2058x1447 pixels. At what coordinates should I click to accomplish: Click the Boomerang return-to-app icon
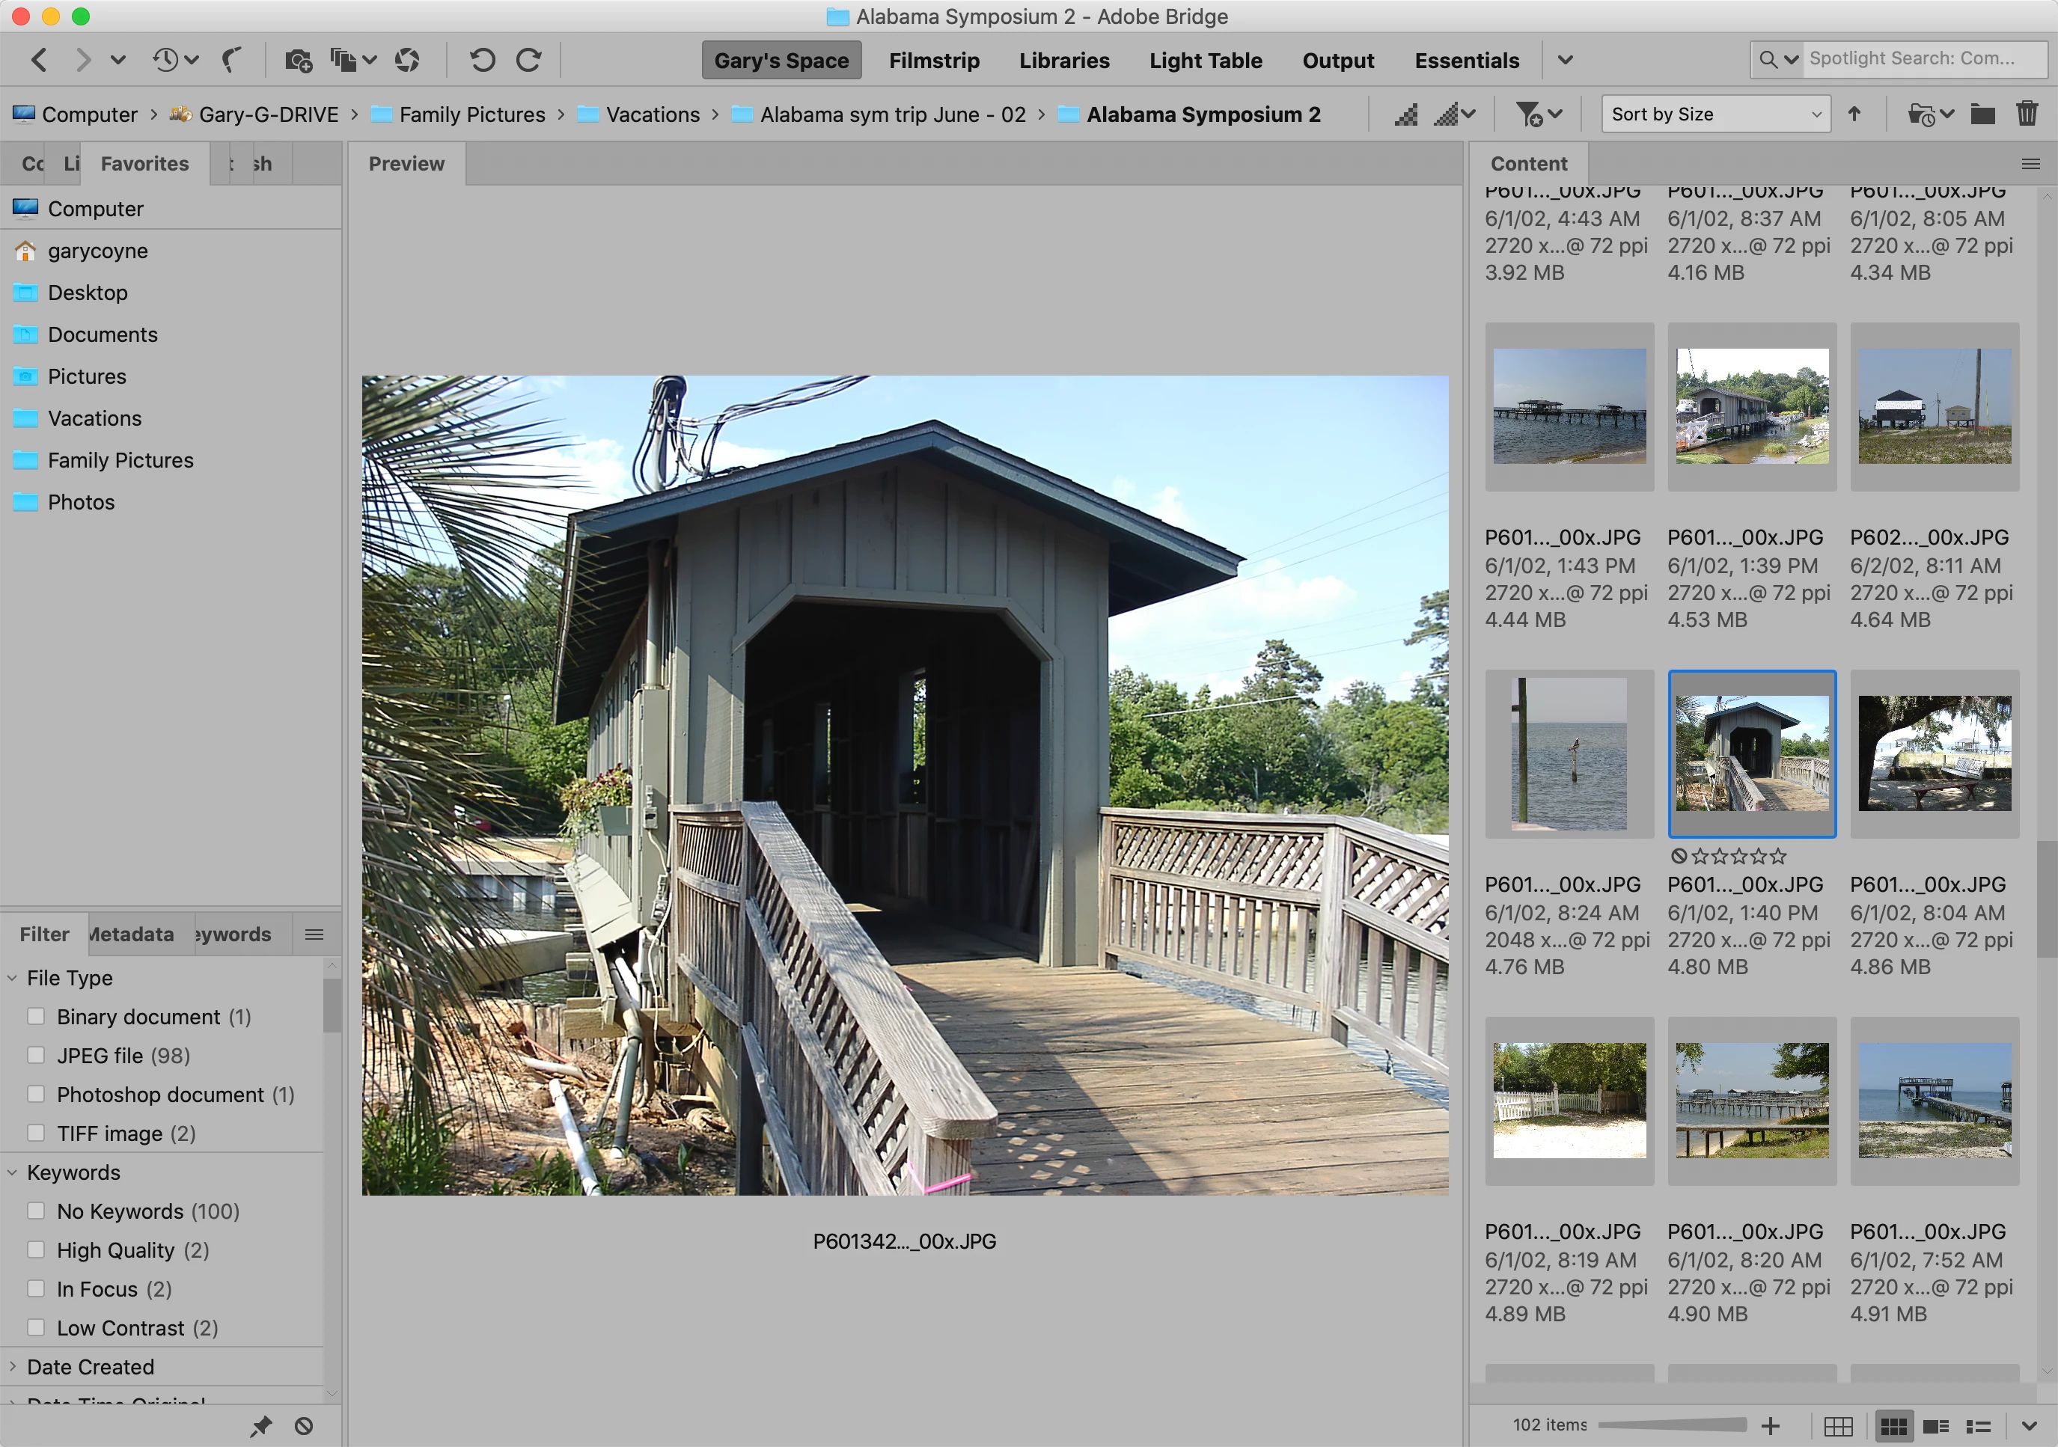click(x=232, y=60)
